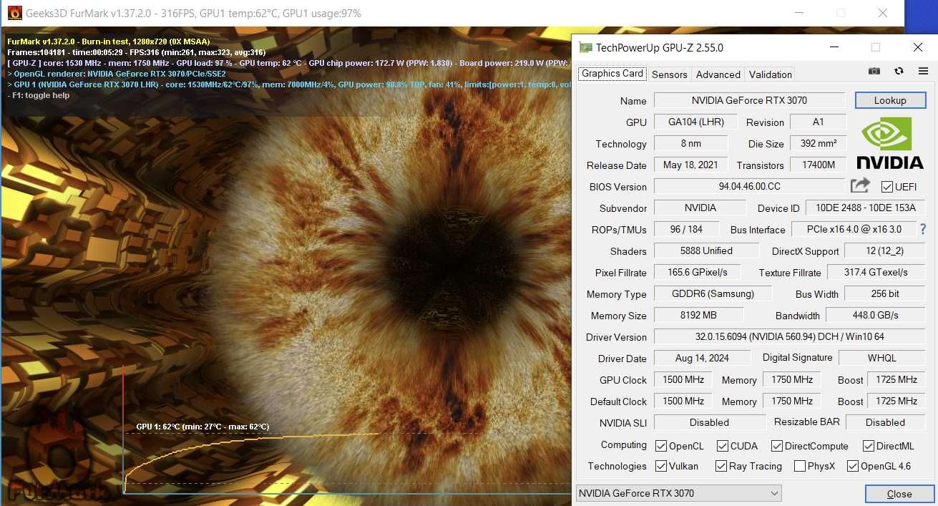Click the Close button in GPU-Z
This screenshot has height=506, width=938.
pyautogui.click(x=899, y=494)
